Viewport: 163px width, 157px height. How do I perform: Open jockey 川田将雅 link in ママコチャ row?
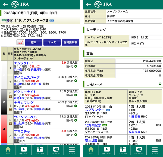point(19,138)
